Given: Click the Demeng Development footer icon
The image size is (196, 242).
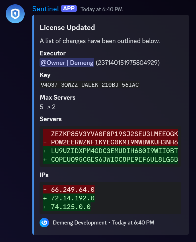Looking at the screenshot, I should point(44,222).
